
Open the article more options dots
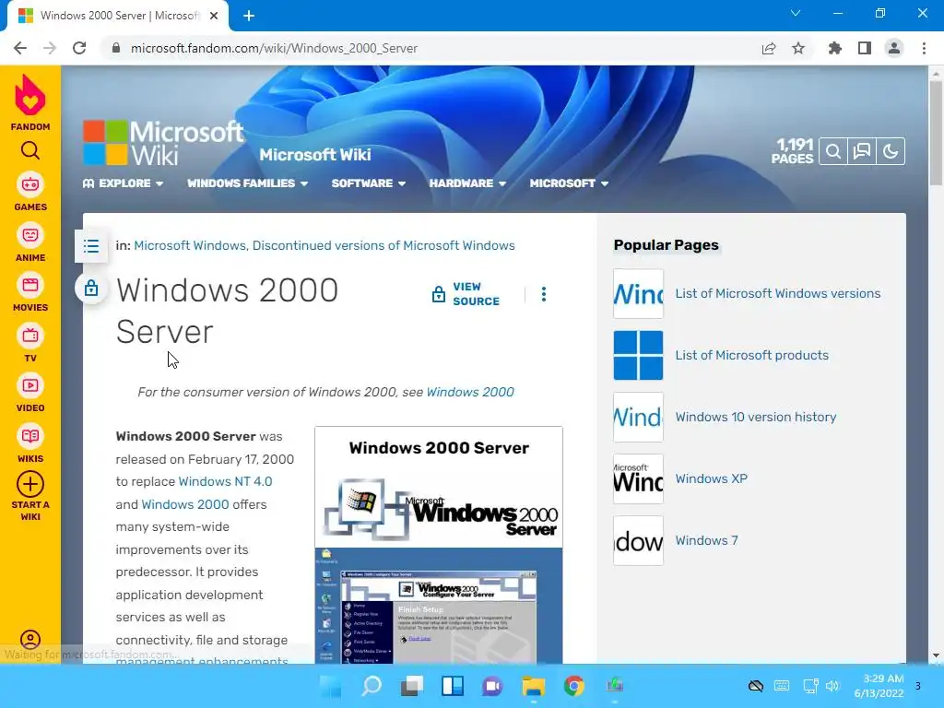tap(544, 294)
